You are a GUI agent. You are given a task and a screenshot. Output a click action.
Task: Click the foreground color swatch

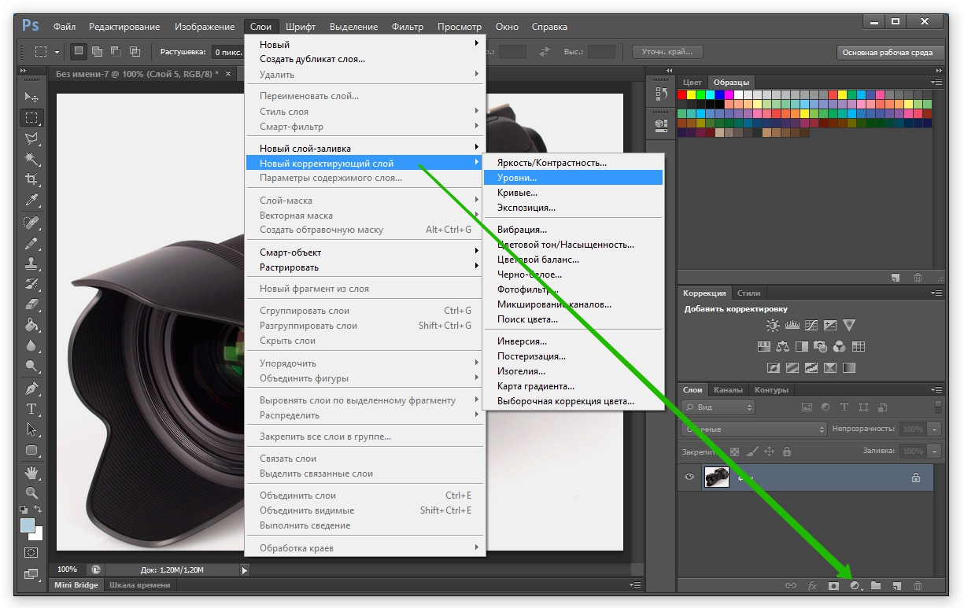pos(28,525)
